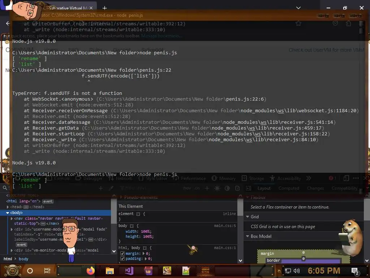Click the layout panel scroll down arrow
The height and width of the screenshot is (278, 370).
point(367,261)
